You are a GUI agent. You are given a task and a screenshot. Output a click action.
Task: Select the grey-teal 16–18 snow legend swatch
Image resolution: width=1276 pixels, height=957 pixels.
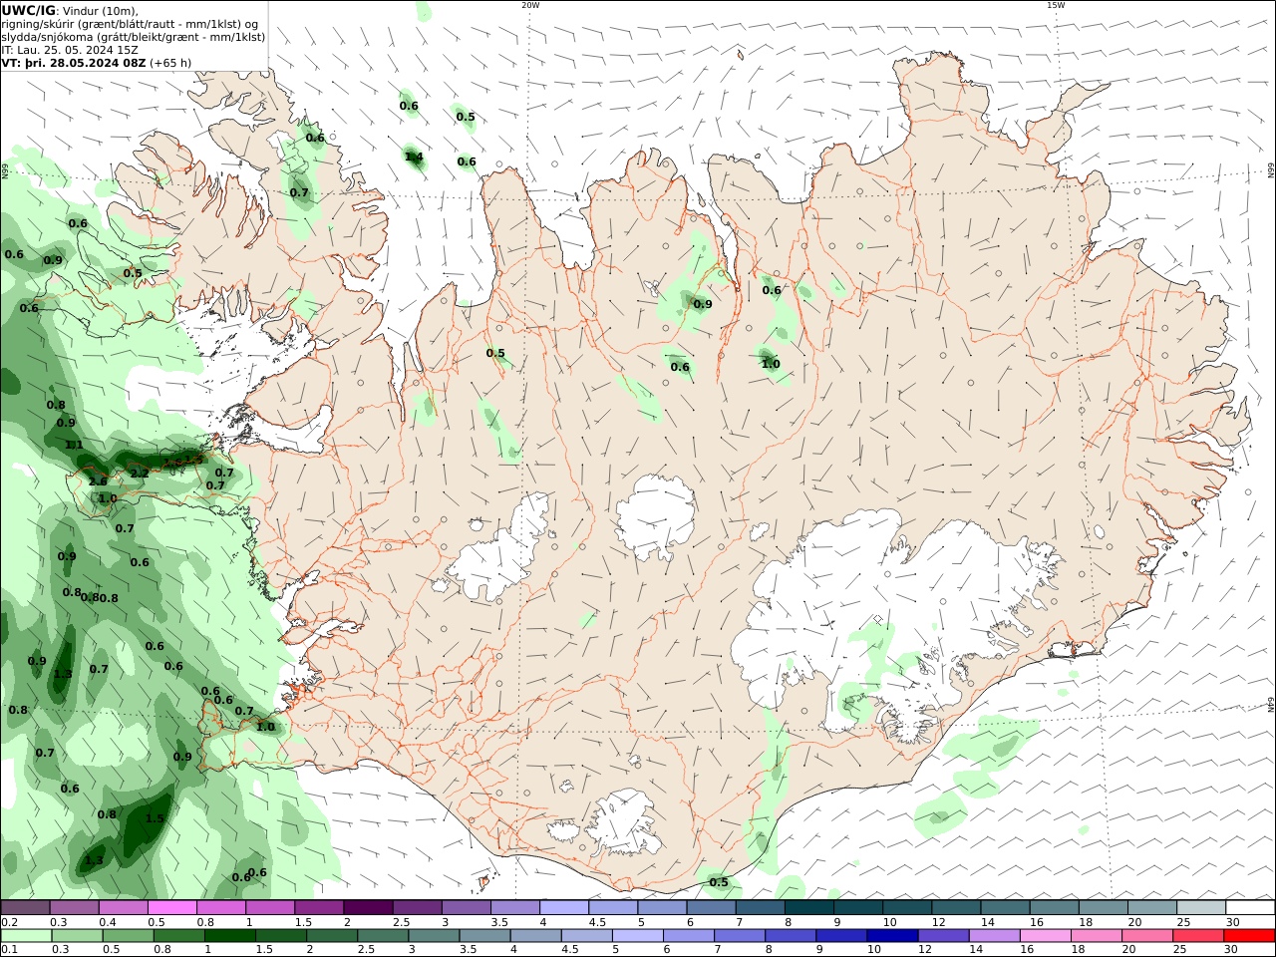[1055, 907]
